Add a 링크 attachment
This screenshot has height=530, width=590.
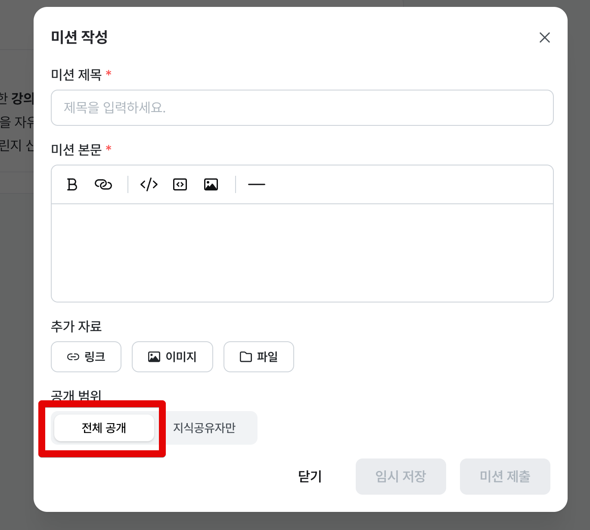[86, 357]
